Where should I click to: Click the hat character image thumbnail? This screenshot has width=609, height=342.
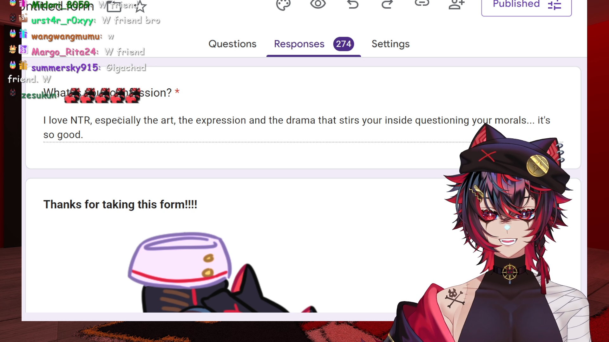pos(222,272)
